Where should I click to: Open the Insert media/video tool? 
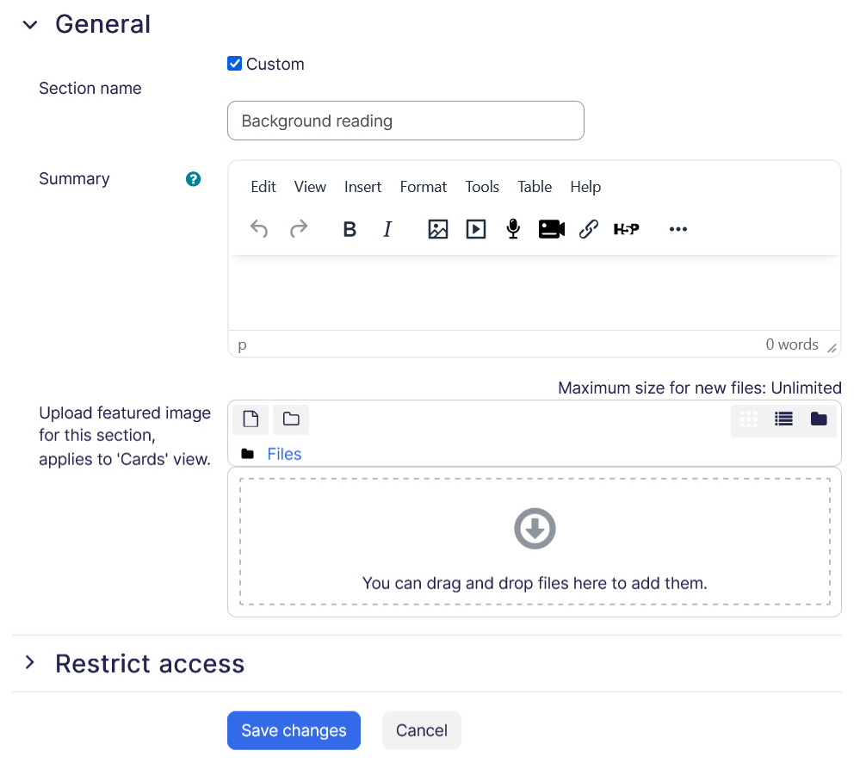[475, 229]
